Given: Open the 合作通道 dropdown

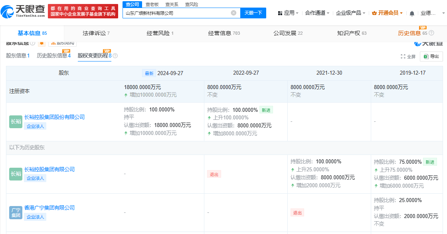Looking at the screenshot, I should (315, 13).
